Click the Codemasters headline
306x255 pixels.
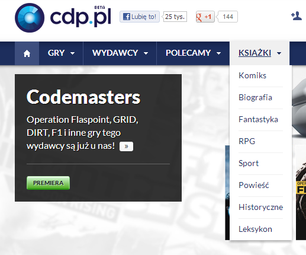[83, 97]
